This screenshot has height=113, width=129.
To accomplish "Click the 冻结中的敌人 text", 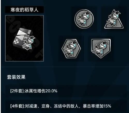I will (66, 106).
